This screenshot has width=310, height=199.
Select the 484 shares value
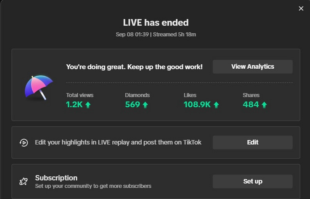[x=251, y=105]
